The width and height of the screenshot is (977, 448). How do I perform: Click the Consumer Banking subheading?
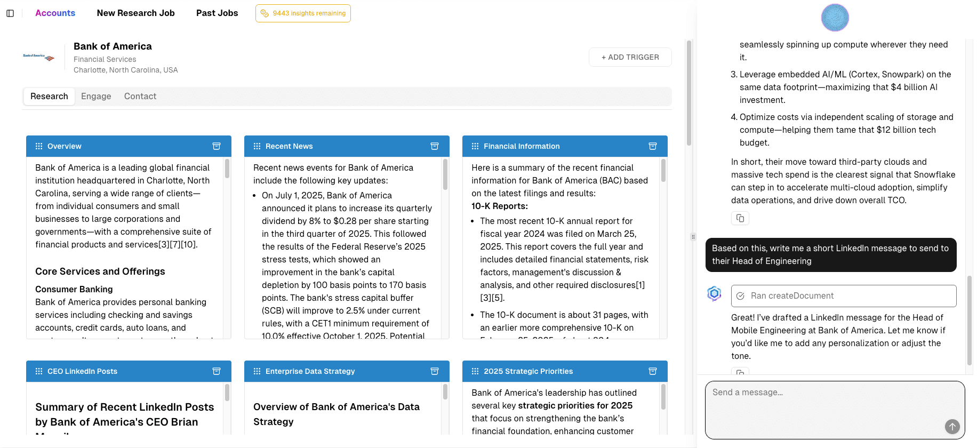[x=74, y=289]
